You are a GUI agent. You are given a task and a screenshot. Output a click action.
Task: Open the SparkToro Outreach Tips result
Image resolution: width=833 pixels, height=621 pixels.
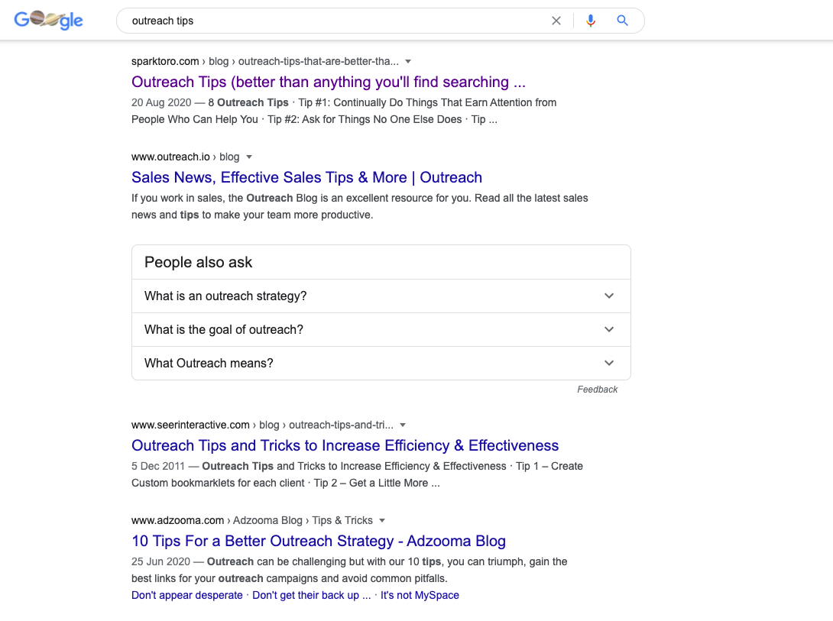pos(329,82)
